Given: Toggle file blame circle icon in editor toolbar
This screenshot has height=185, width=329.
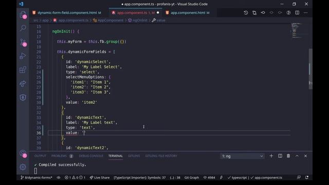Looking at the screenshot, I should pyautogui.click(x=288, y=13).
